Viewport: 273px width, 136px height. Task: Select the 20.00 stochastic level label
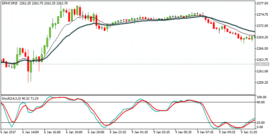click(x=262, y=122)
